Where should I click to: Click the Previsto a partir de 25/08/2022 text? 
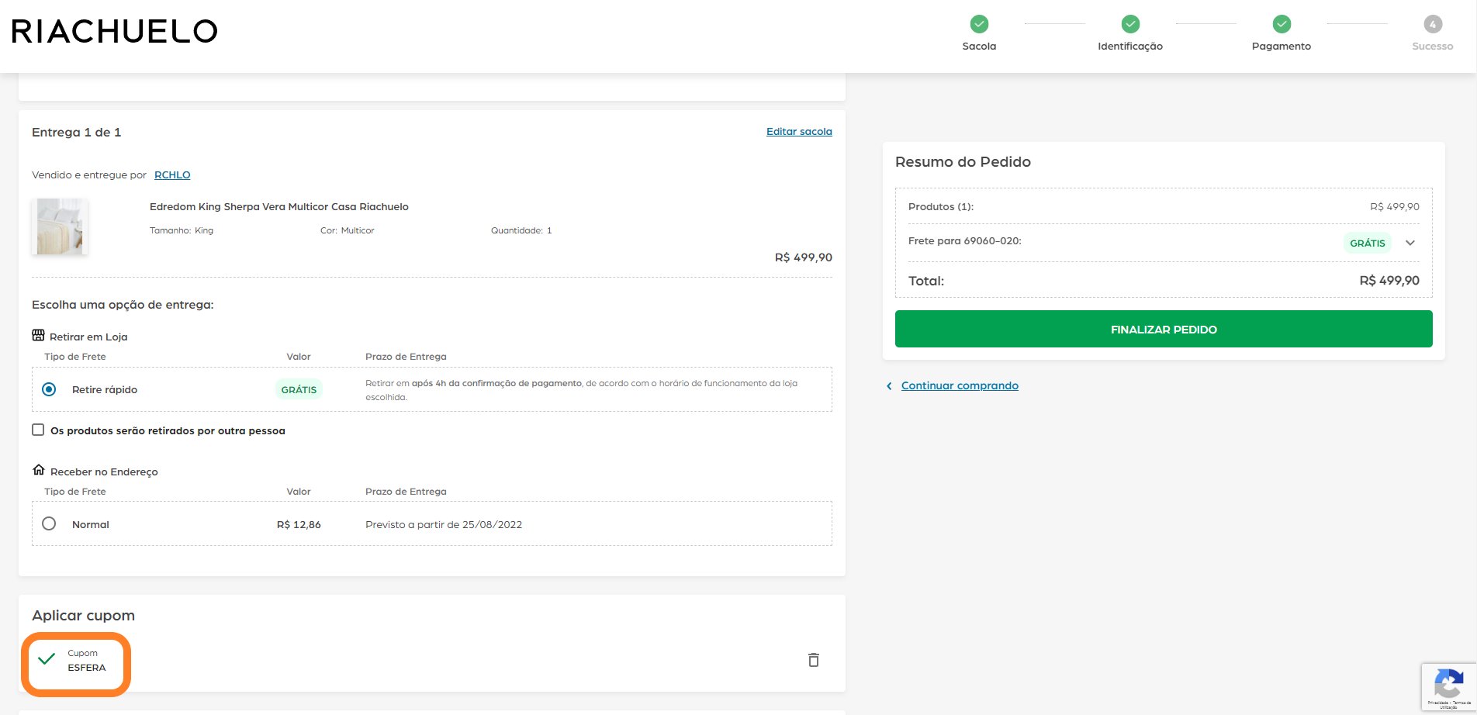[x=444, y=525]
